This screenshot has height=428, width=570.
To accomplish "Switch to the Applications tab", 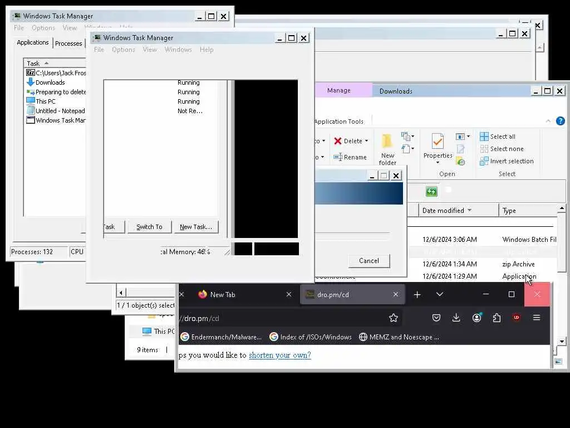I will tap(33, 42).
